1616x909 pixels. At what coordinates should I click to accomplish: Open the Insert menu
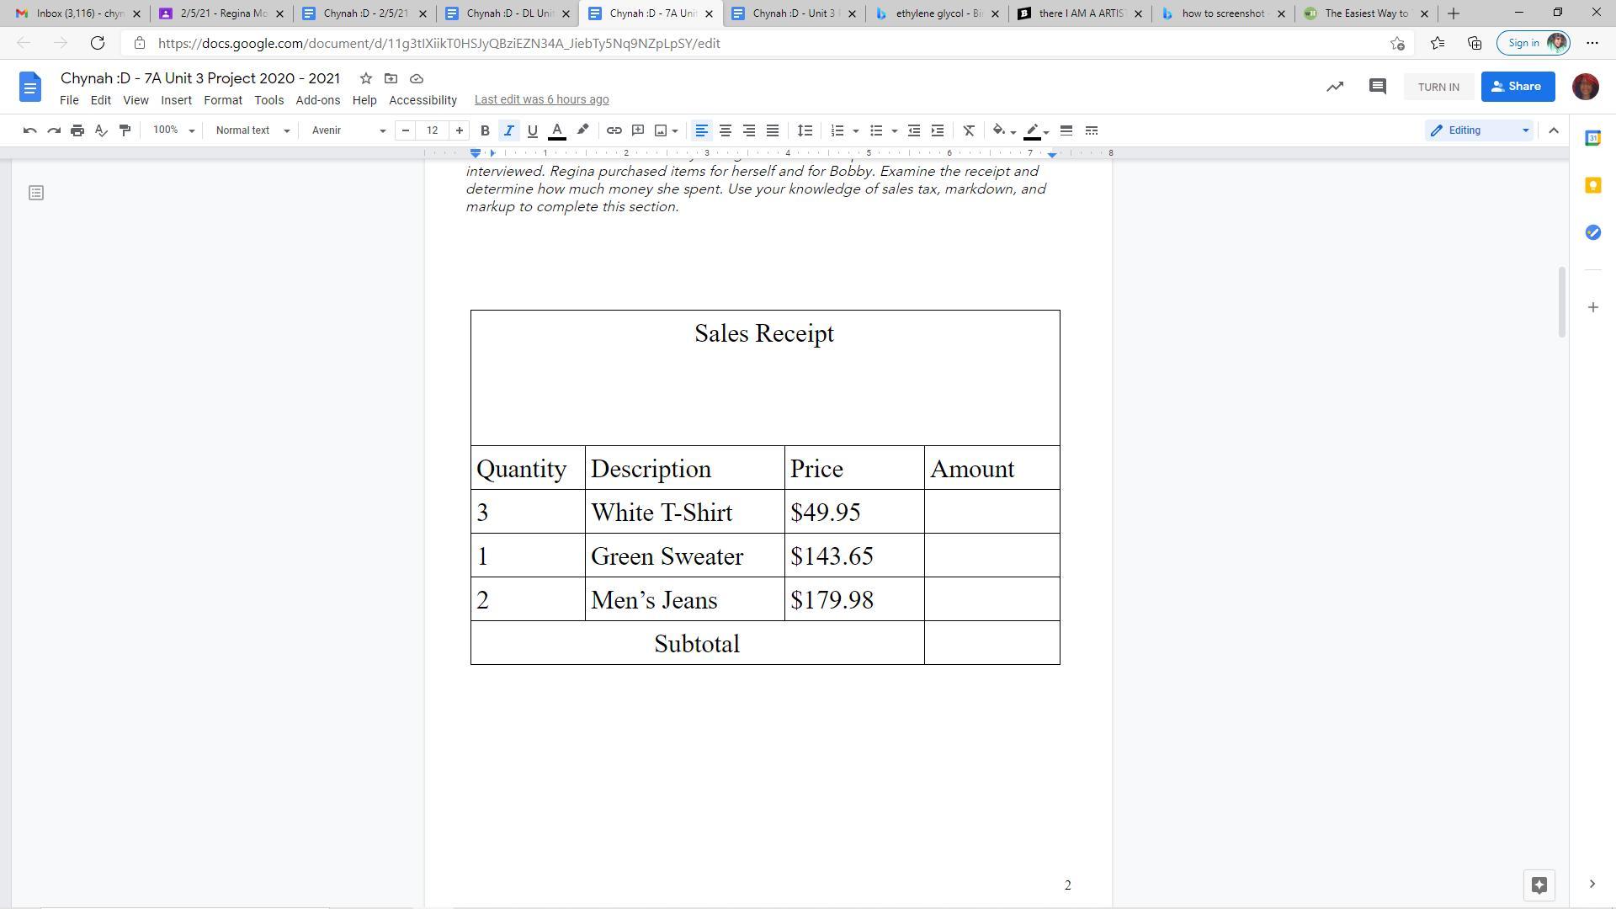176,100
